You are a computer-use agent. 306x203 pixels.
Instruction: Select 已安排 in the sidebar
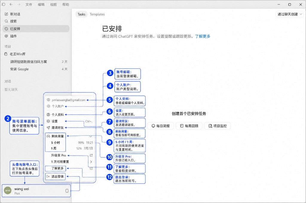(36, 29)
